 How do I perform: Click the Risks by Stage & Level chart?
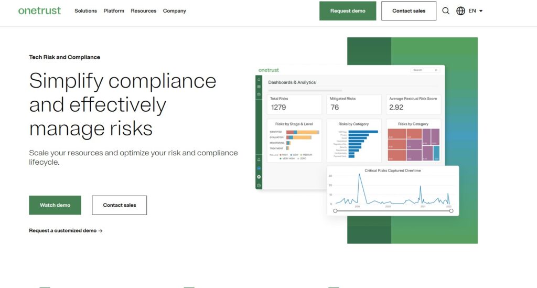(294, 141)
